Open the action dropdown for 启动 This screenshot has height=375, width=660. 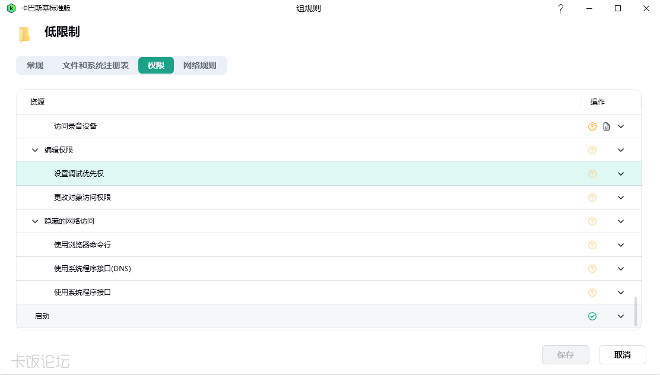click(621, 316)
